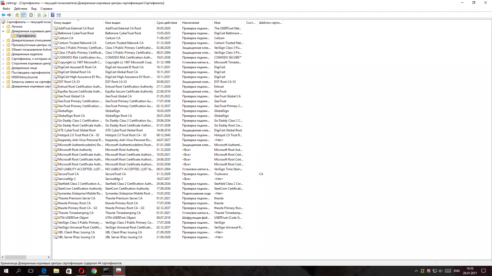
Task: Collapse the Доверенные корневые центры node
Action: coord(3,31)
